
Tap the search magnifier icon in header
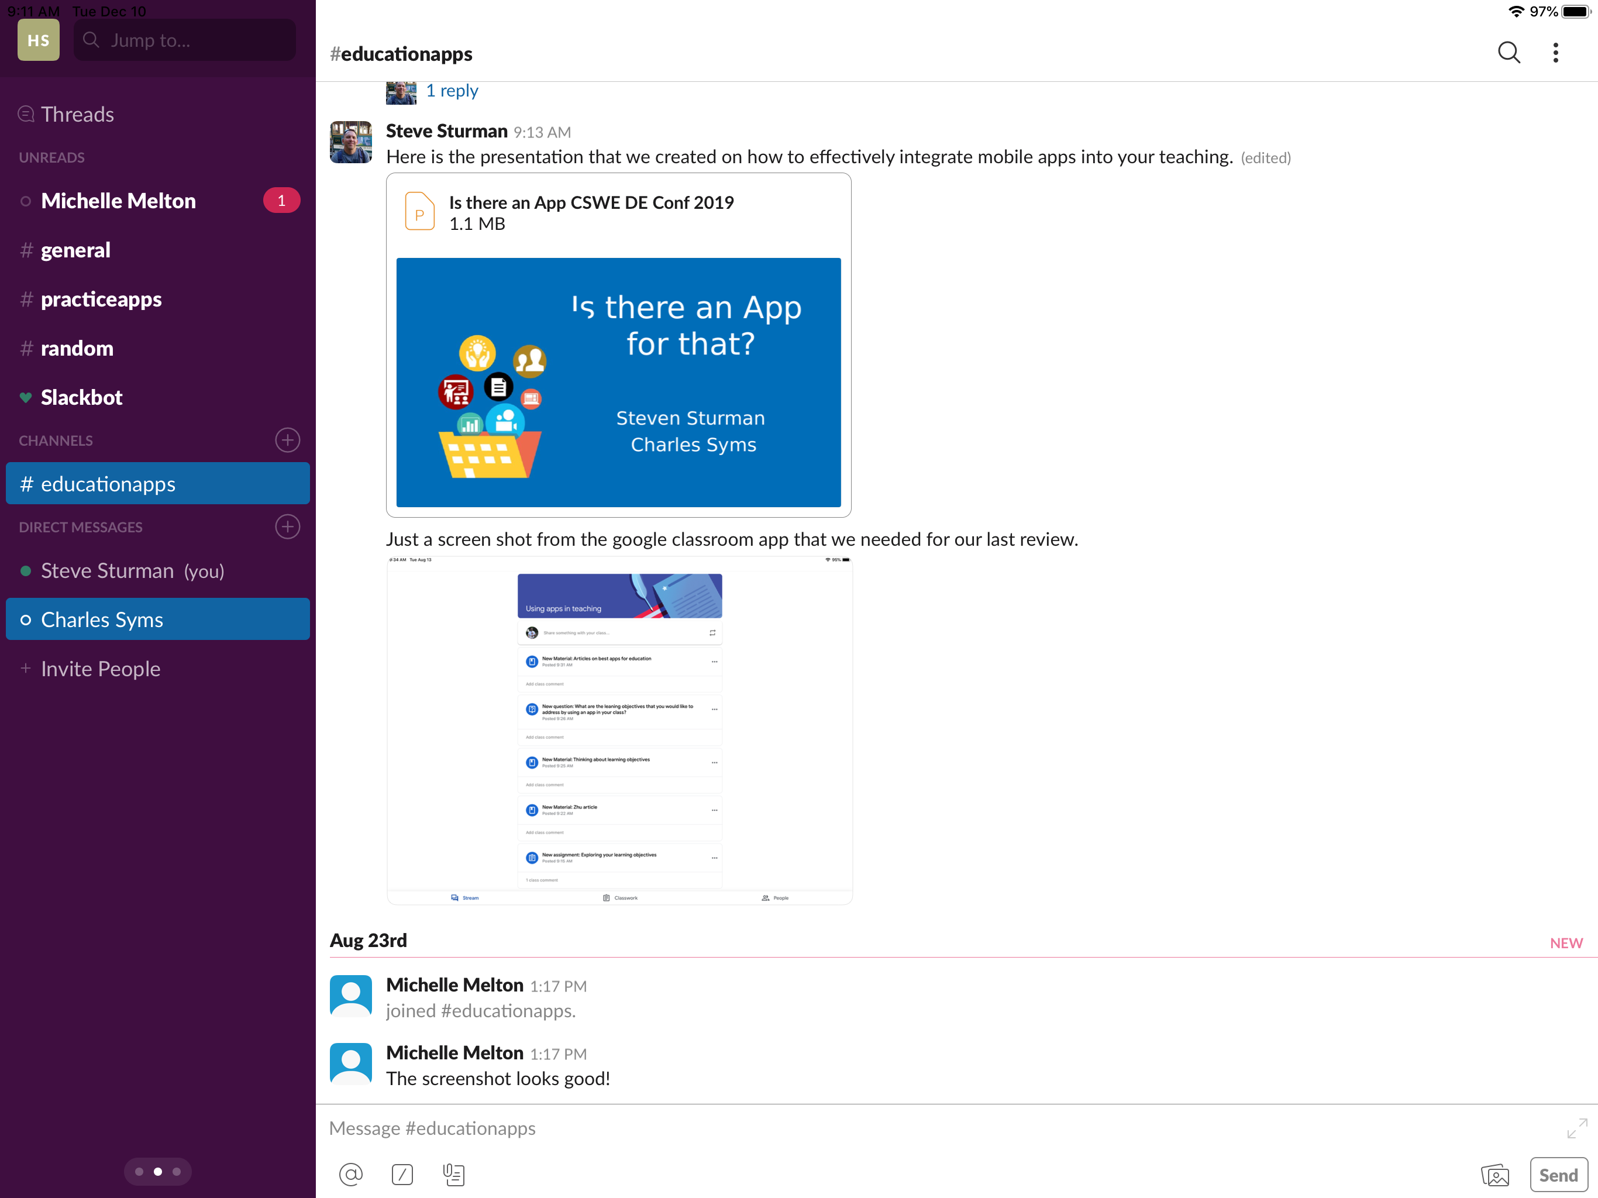1509,53
